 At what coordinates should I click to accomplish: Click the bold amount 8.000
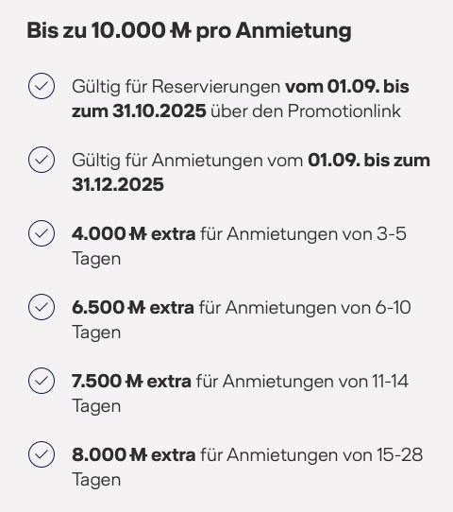tap(99, 455)
